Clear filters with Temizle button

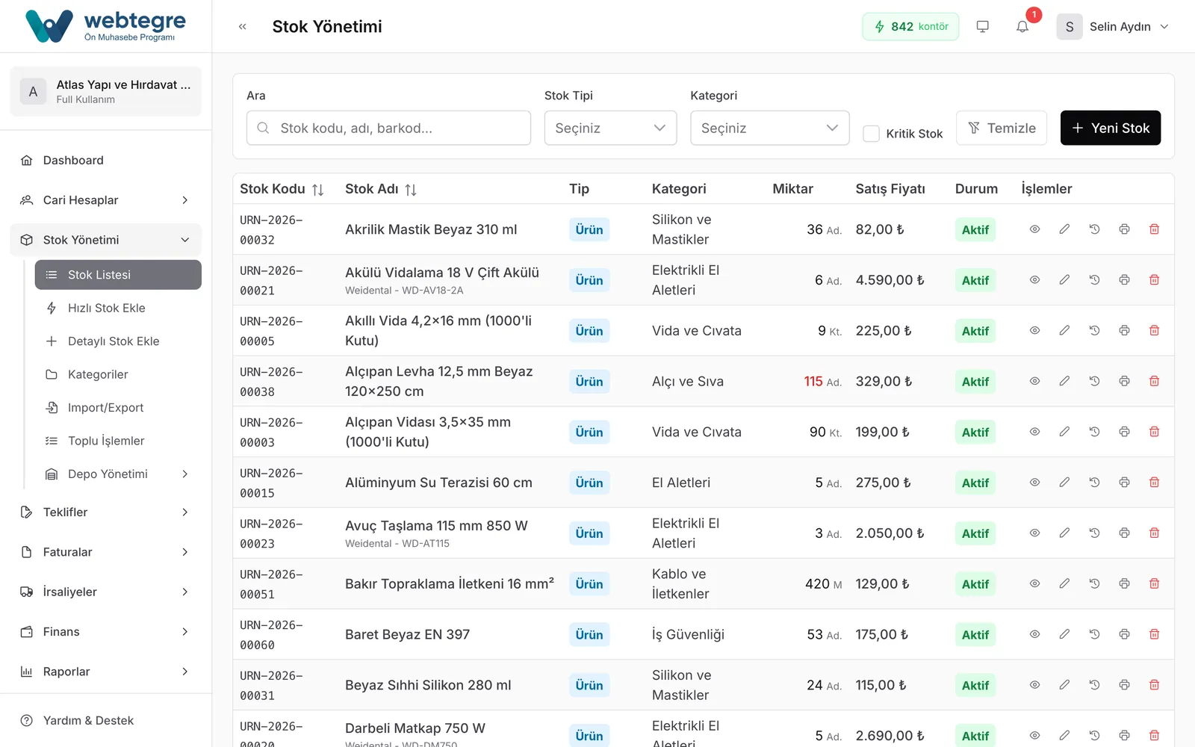1002,128
